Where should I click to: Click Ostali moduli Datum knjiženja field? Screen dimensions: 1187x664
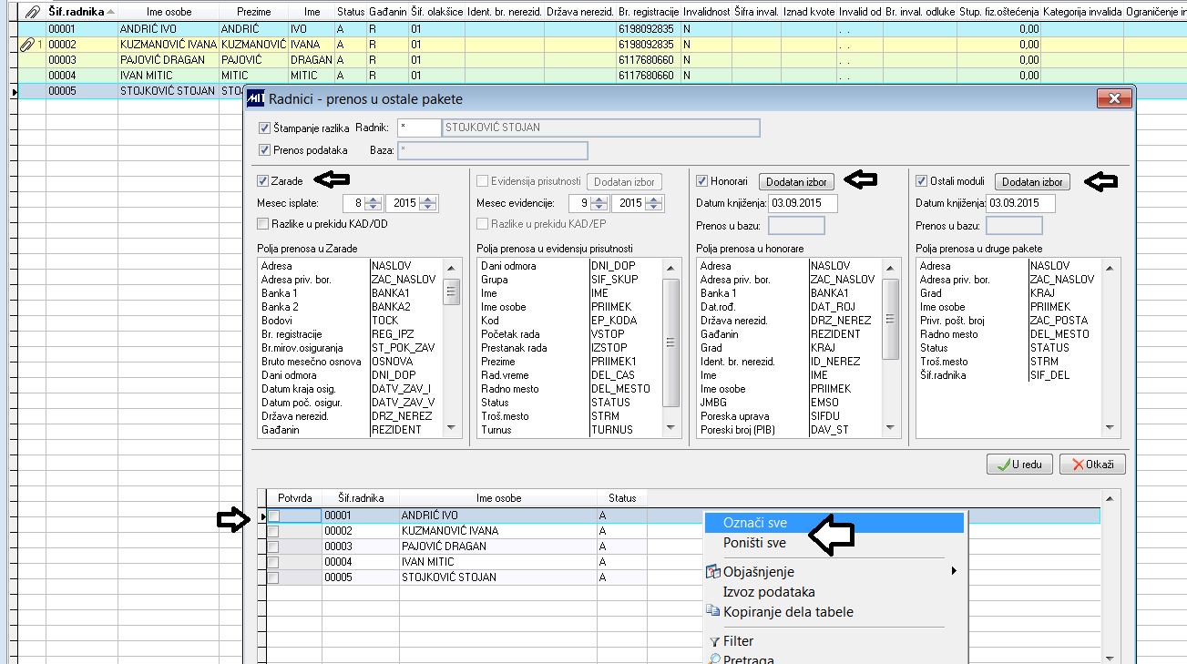[x=1022, y=203]
